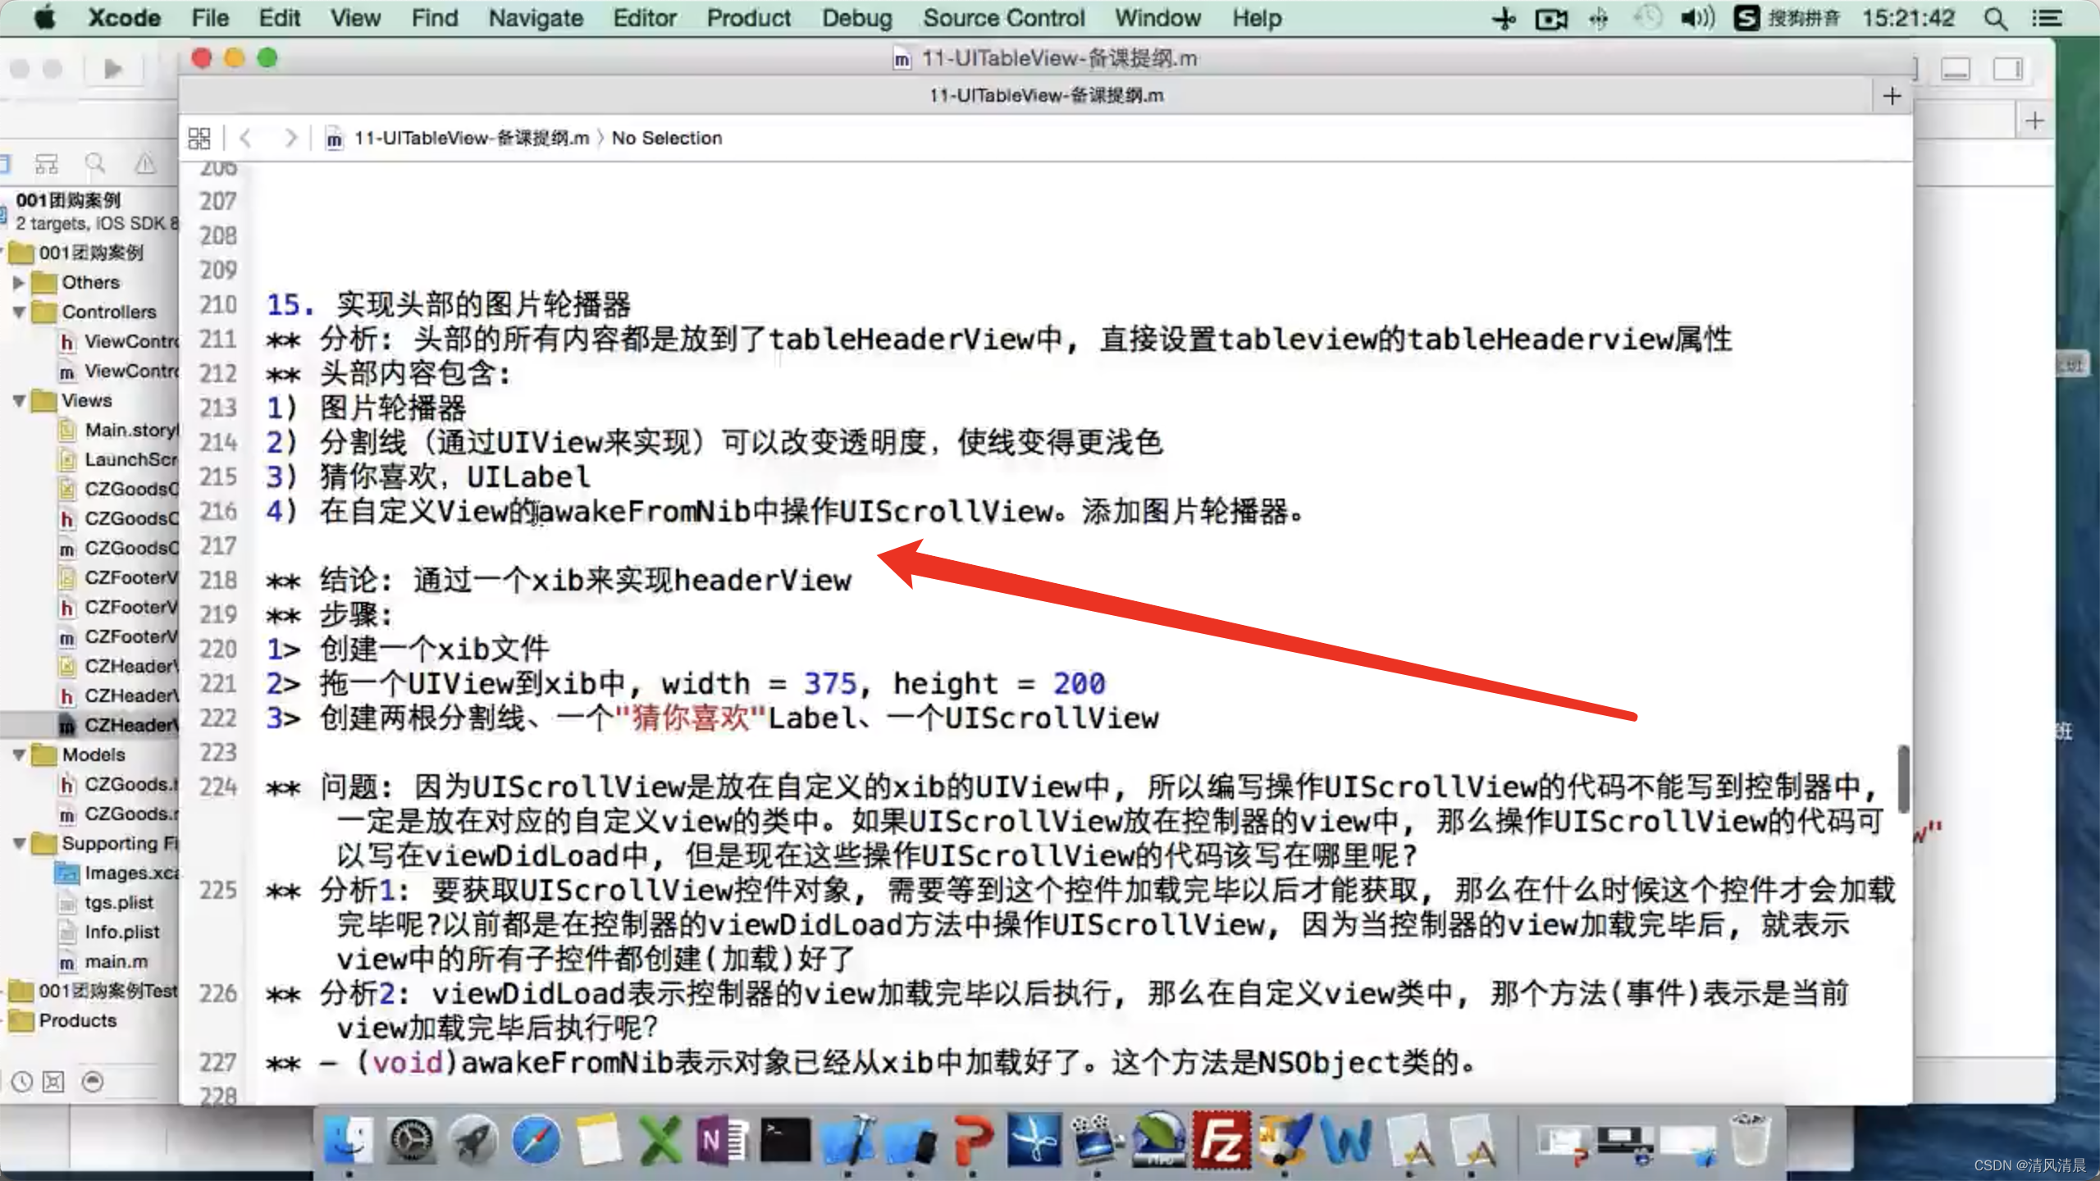Open PowerPoint P icon in Dock
This screenshot has width=2100, height=1181.
pos(973,1140)
